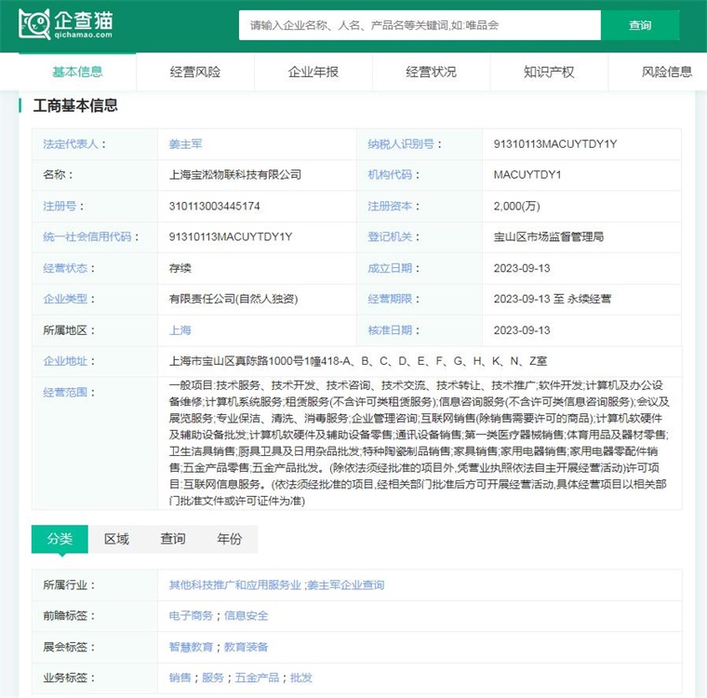The height and width of the screenshot is (698, 707).
Task: Select tax ID 91310113MACUYTDY1Y in 纳税人识别号 row
Action: click(555, 144)
